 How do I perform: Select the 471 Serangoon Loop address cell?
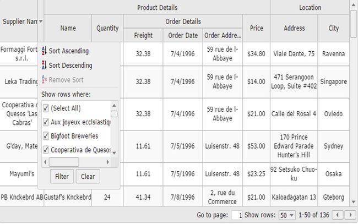tap(294, 81)
